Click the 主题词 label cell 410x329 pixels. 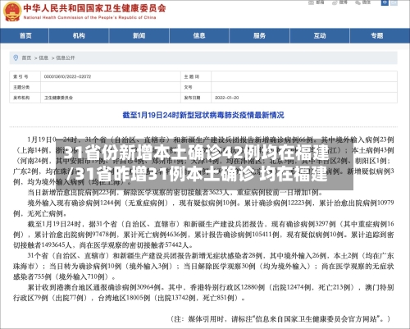point(196,76)
